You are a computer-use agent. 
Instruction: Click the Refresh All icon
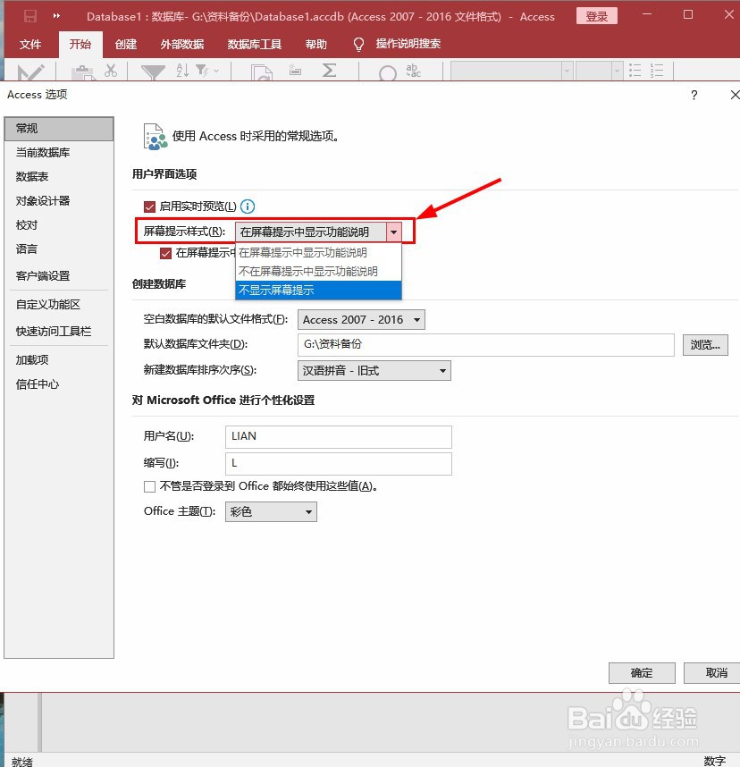click(262, 72)
